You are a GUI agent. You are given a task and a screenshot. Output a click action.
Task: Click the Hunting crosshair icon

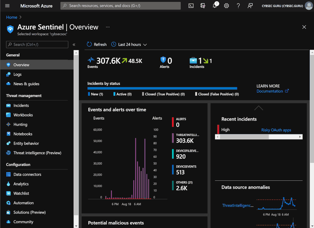pyautogui.click(x=8, y=124)
